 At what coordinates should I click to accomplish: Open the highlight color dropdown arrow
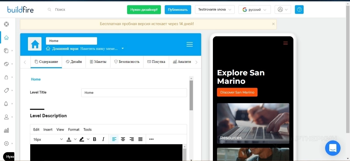[x=88, y=139]
